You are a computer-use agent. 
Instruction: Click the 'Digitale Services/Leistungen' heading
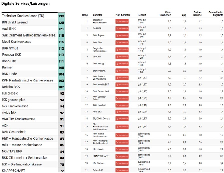25,4
